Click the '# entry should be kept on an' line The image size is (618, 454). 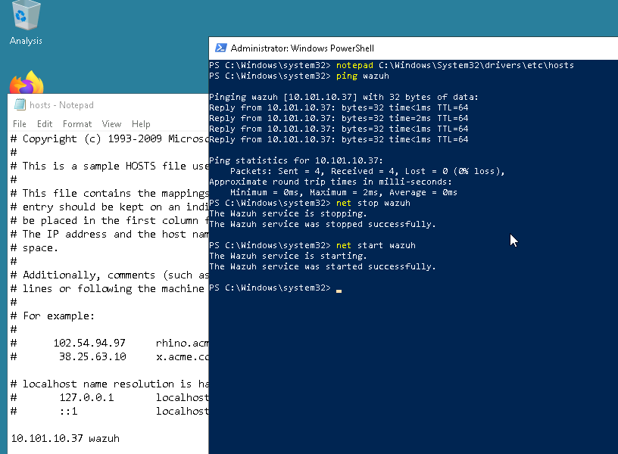point(110,207)
